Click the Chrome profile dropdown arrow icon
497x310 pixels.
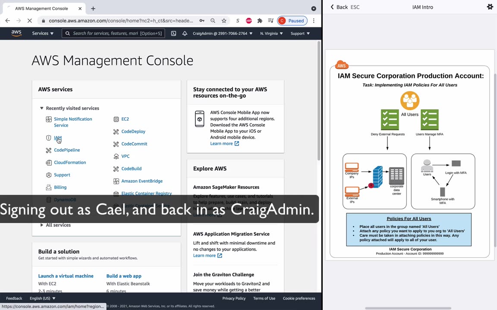314,9
